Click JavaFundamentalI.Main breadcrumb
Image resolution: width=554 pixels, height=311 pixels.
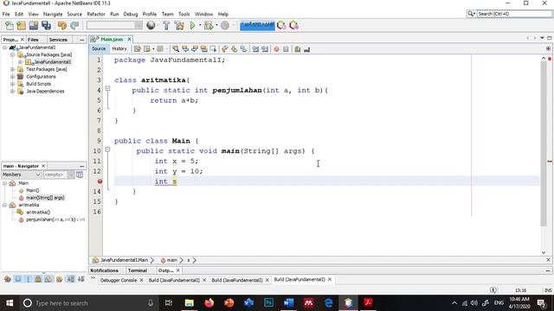[124, 260]
